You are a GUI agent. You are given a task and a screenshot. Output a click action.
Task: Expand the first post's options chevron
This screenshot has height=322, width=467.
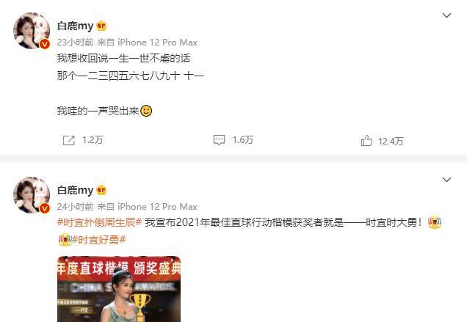click(446, 15)
